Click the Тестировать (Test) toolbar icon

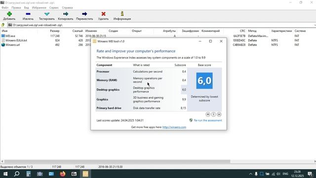[x=47, y=14]
